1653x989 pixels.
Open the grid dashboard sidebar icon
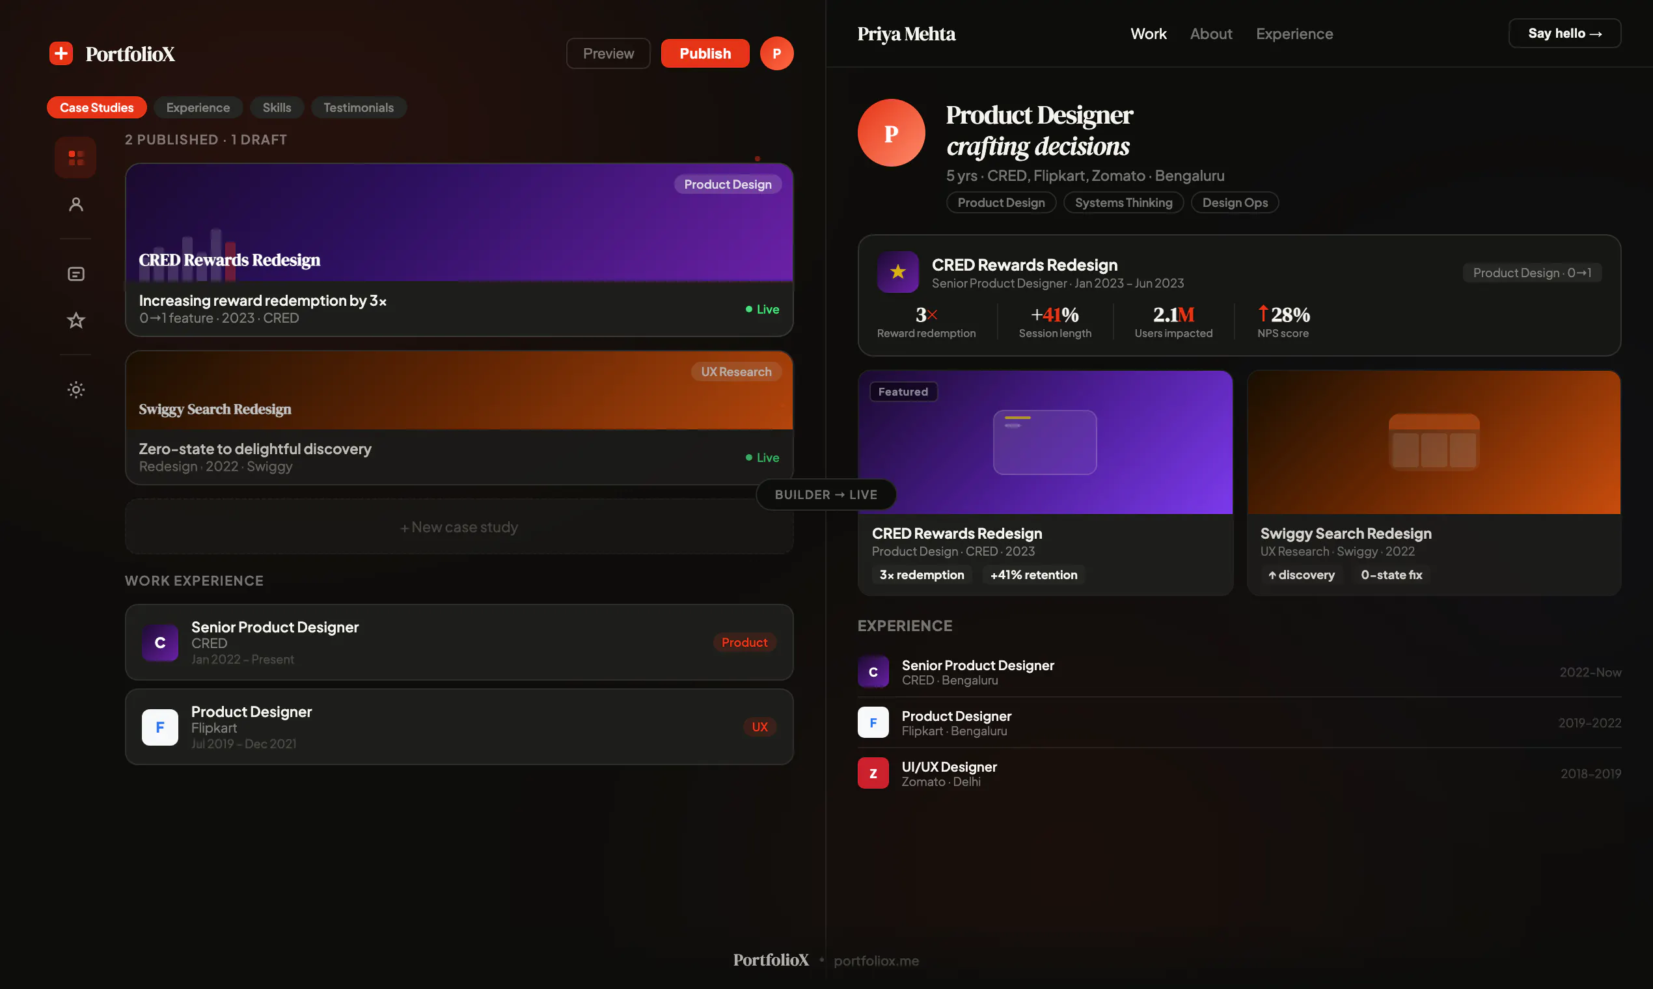click(x=76, y=158)
